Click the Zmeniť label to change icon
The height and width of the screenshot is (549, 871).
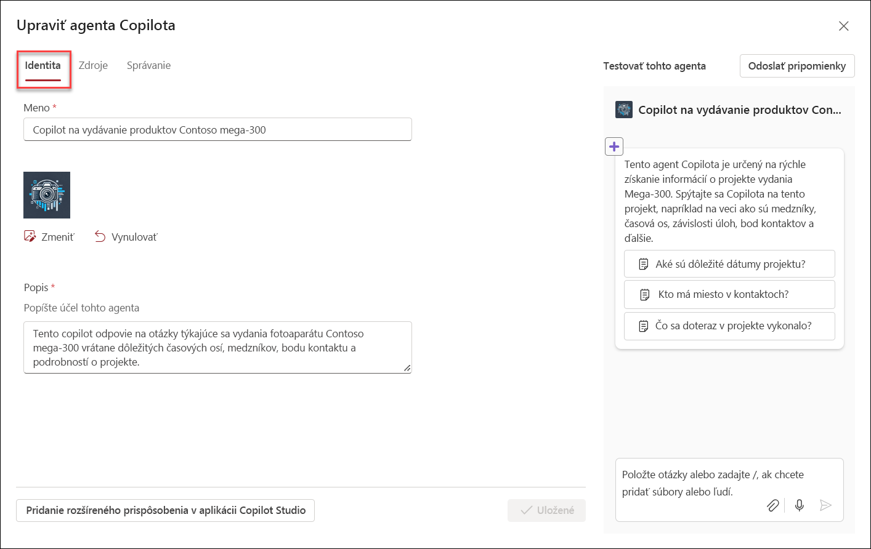tap(58, 237)
